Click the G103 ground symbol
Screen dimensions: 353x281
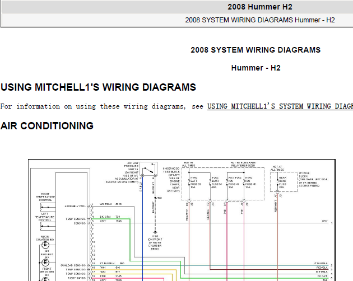click(x=155, y=232)
